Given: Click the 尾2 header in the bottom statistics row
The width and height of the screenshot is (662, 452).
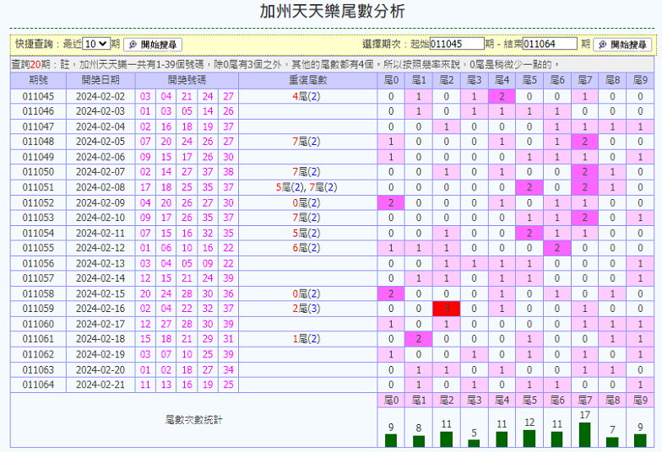Looking at the screenshot, I should tap(446, 400).
